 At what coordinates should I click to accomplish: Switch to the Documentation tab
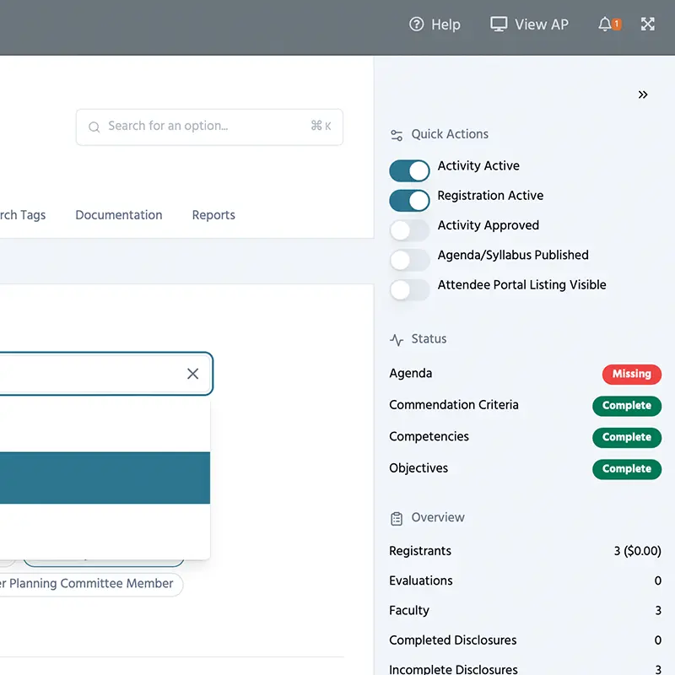pos(118,215)
